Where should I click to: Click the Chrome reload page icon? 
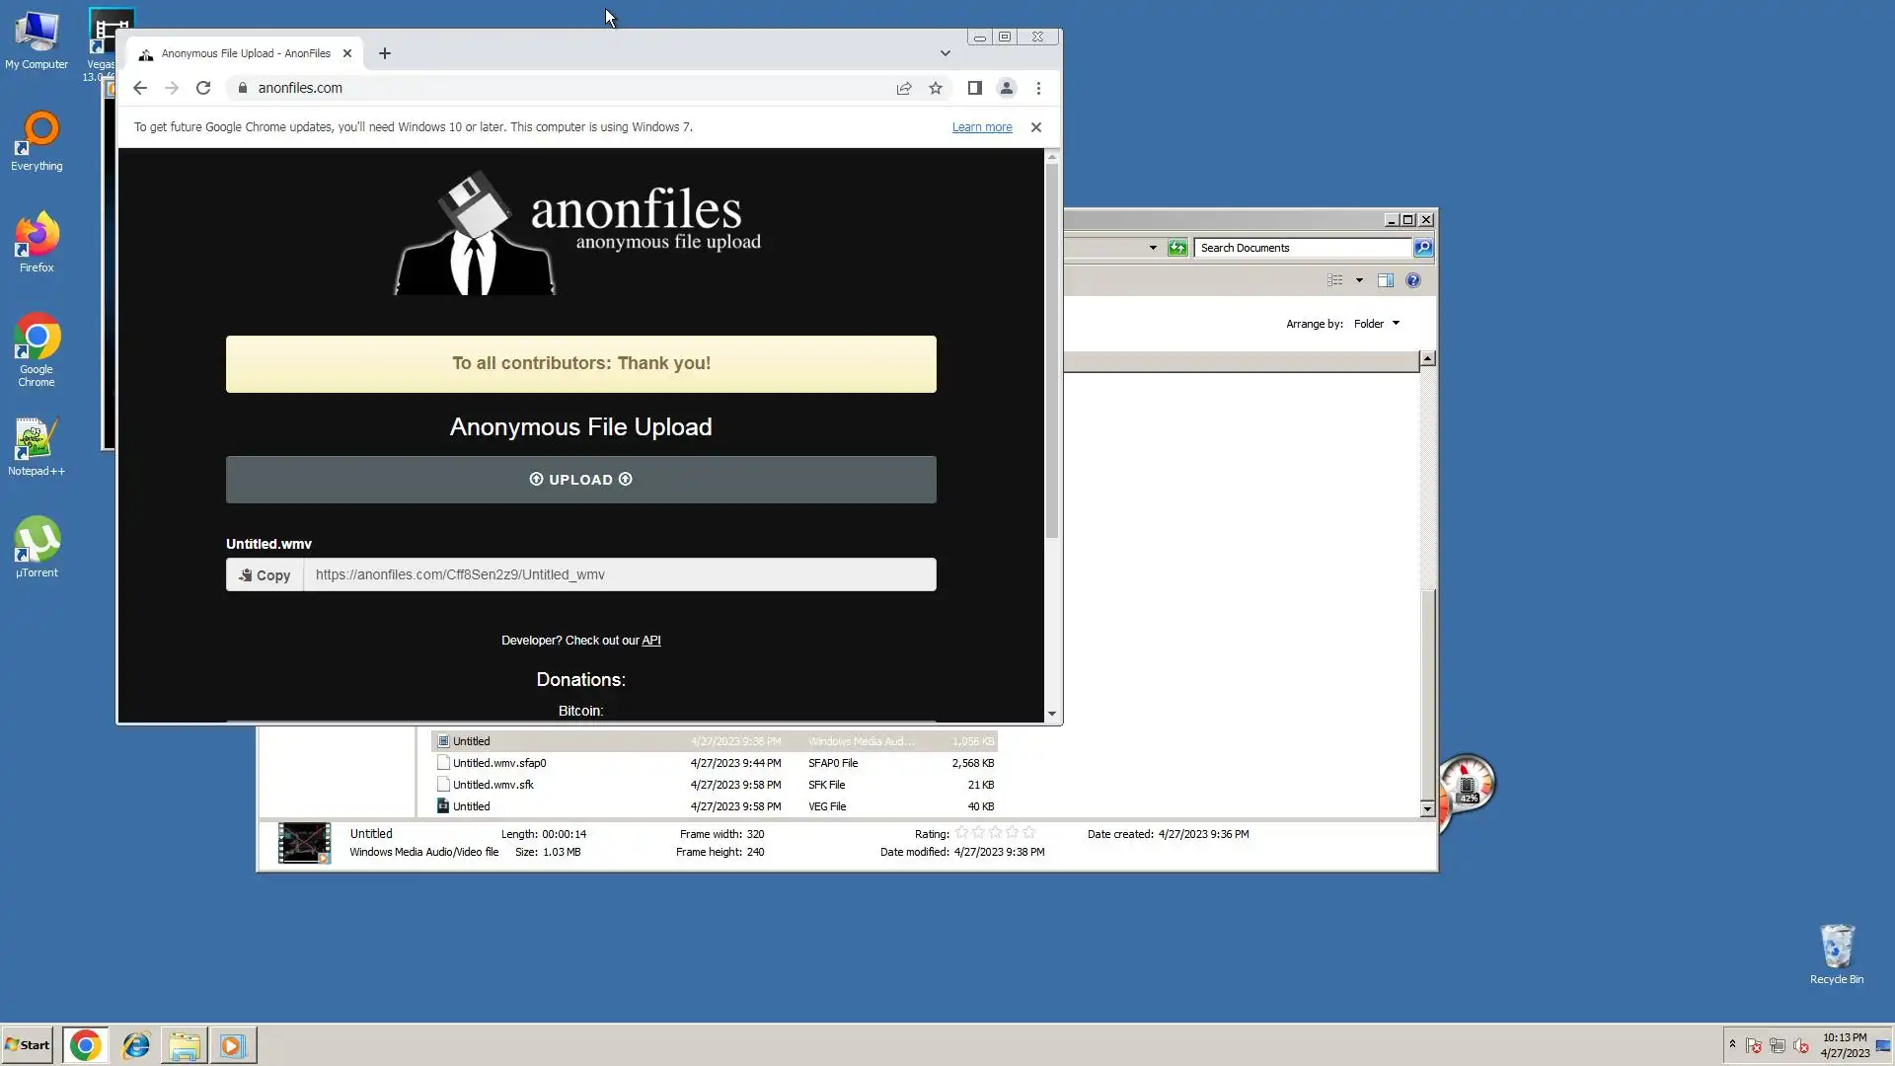point(203,88)
